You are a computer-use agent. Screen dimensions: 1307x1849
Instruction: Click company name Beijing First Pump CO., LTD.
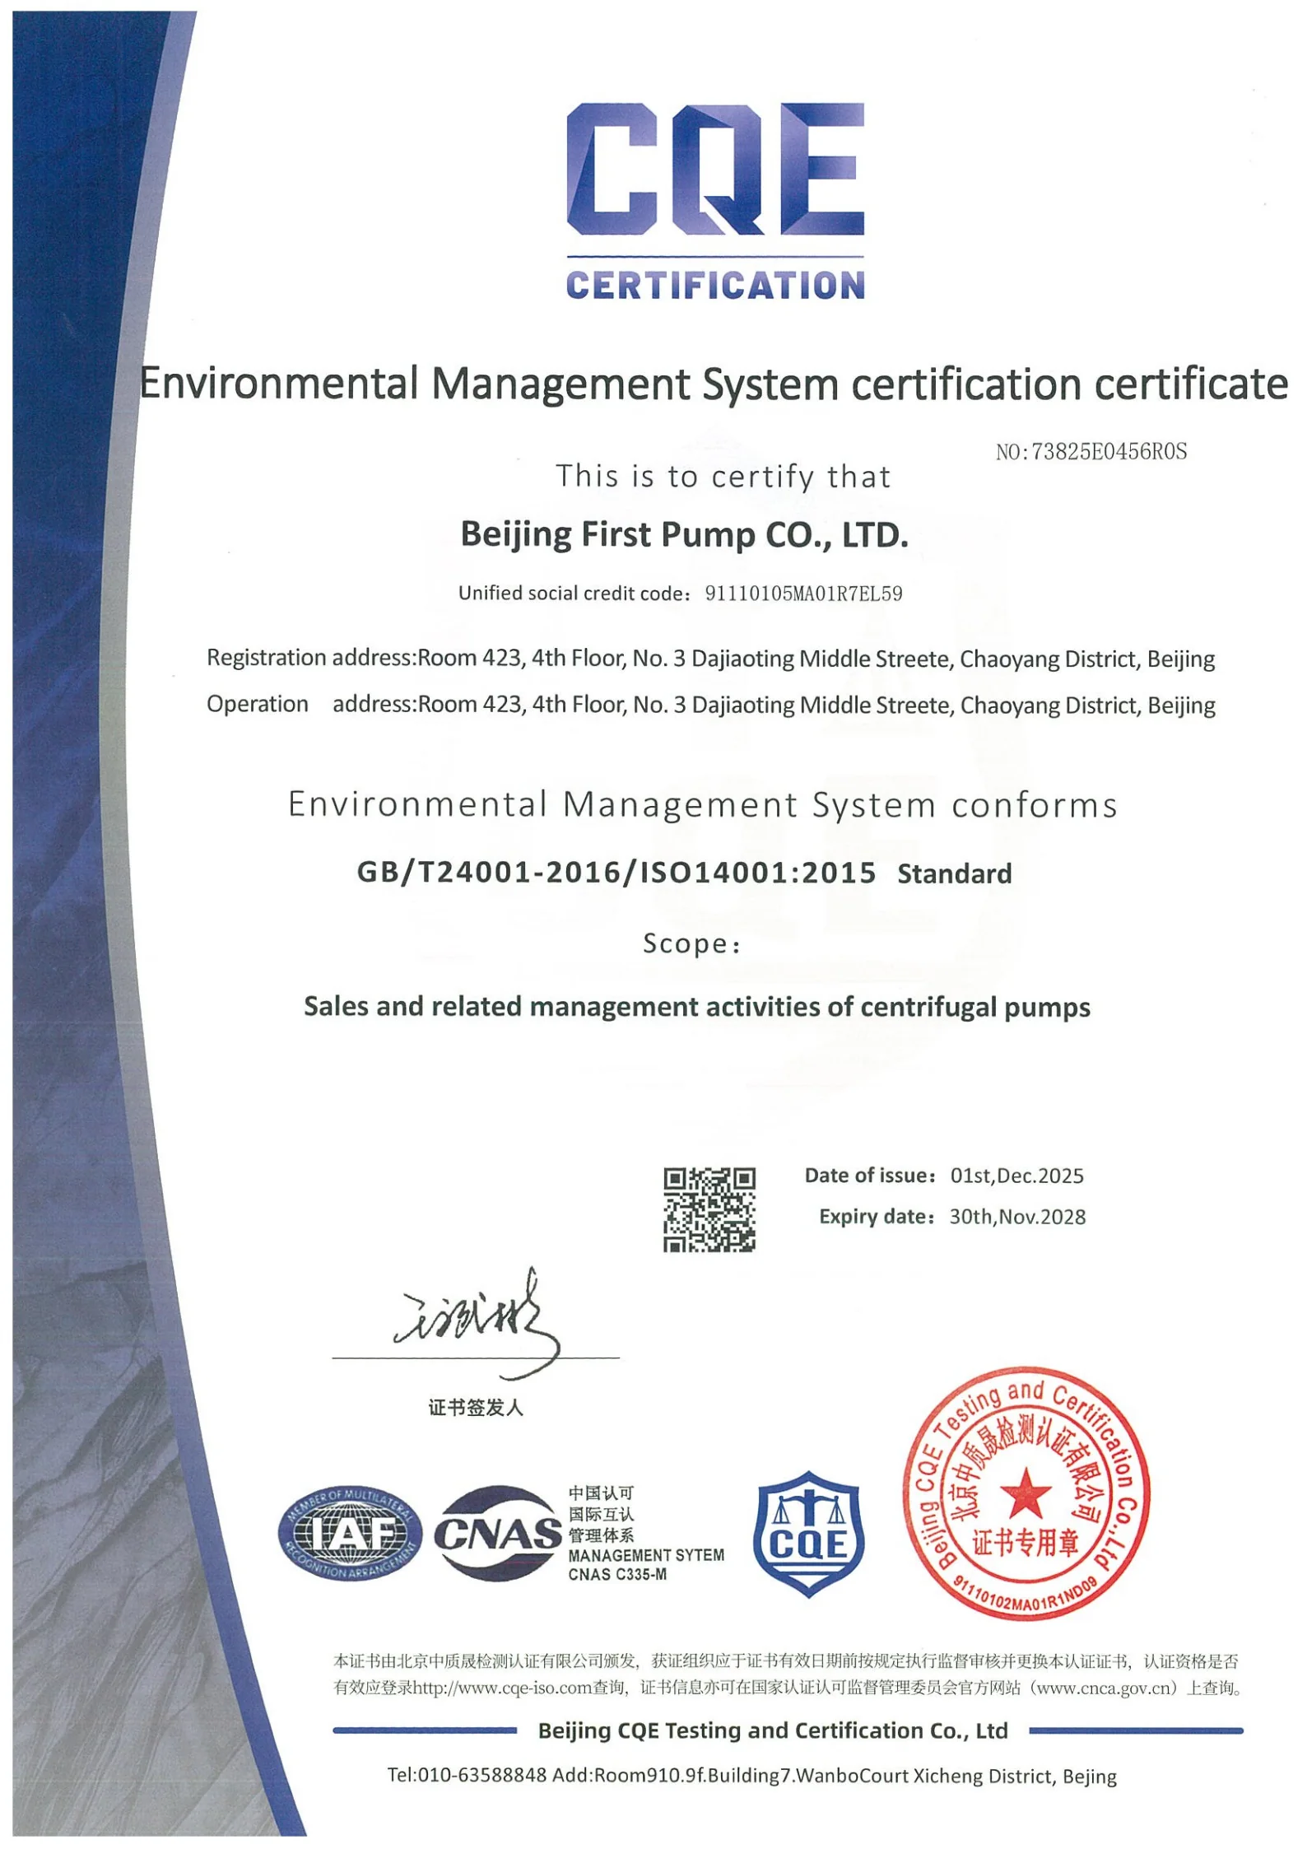point(684,534)
